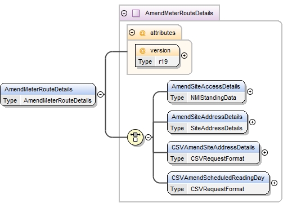Select the CSVAmendSiteAddressDetails element

point(213,153)
